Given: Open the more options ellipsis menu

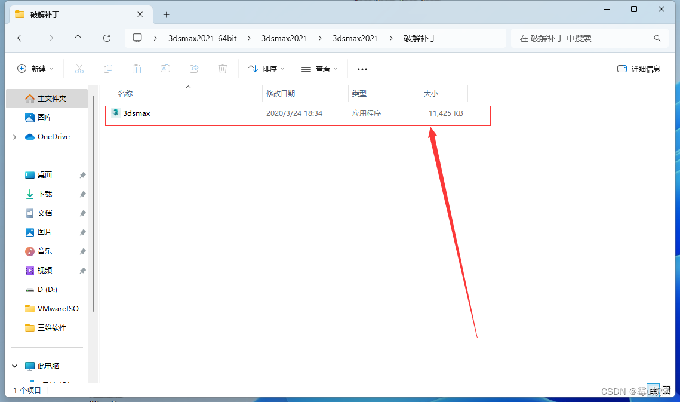Looking at the screenshot, I should (x=362, y=69).
